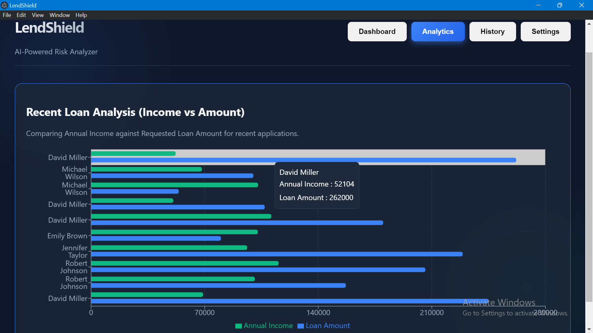
Task: Restore down the window
Action: click(560, 5)
